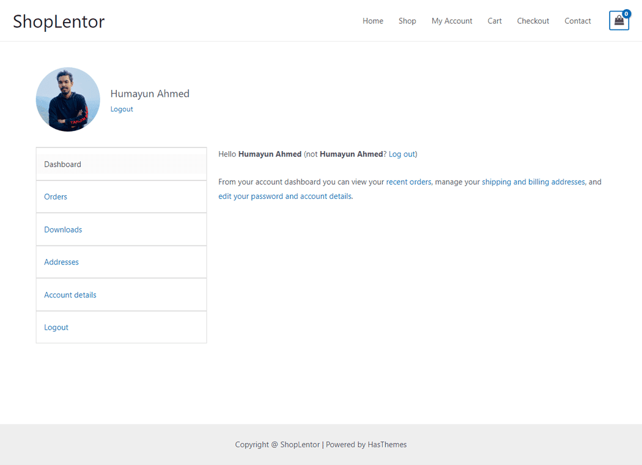This screenshot has height=465, width=642.
Task: Open the Shop menu item
Action: click(407, 21)
